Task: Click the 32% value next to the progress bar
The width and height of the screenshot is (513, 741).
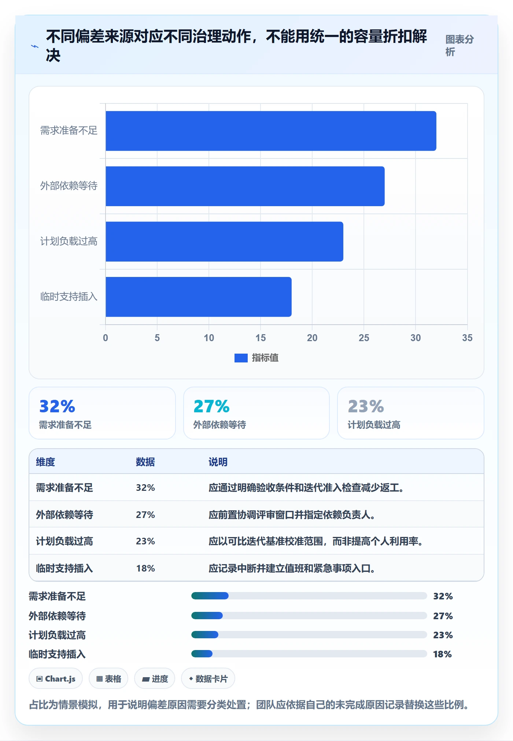Action: [443, 596]
